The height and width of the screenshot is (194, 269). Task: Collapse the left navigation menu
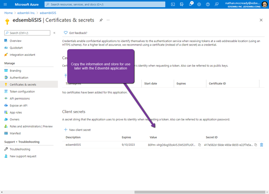pyautogui.click(x=54, y=33)
